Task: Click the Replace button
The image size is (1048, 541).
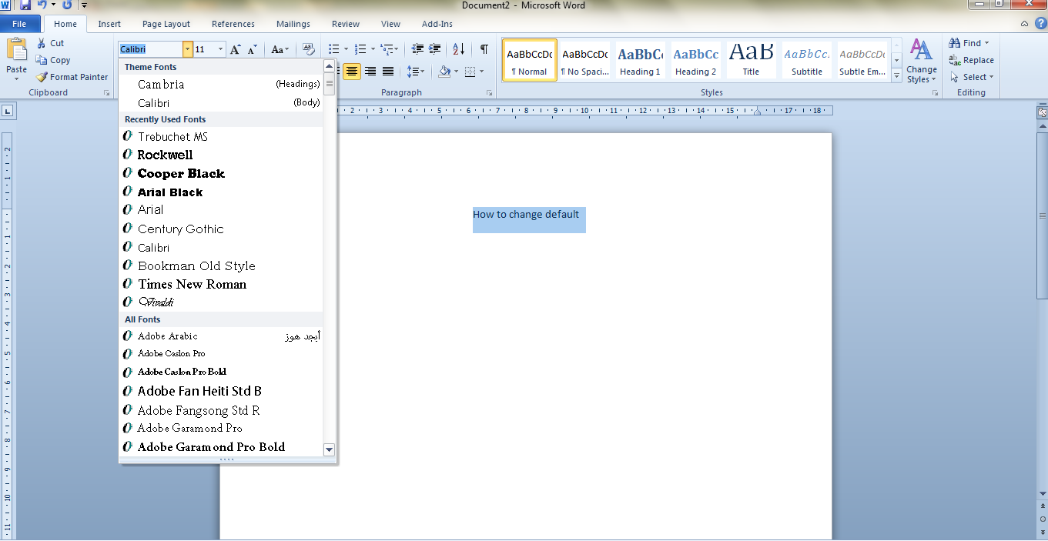Action: (x=971, y=60)
